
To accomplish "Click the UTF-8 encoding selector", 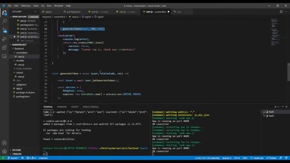I will pos(237,158).
